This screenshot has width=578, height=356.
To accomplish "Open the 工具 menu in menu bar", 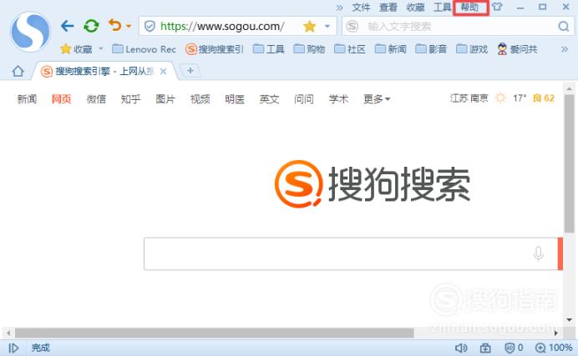I will click(x=443, y=8).
